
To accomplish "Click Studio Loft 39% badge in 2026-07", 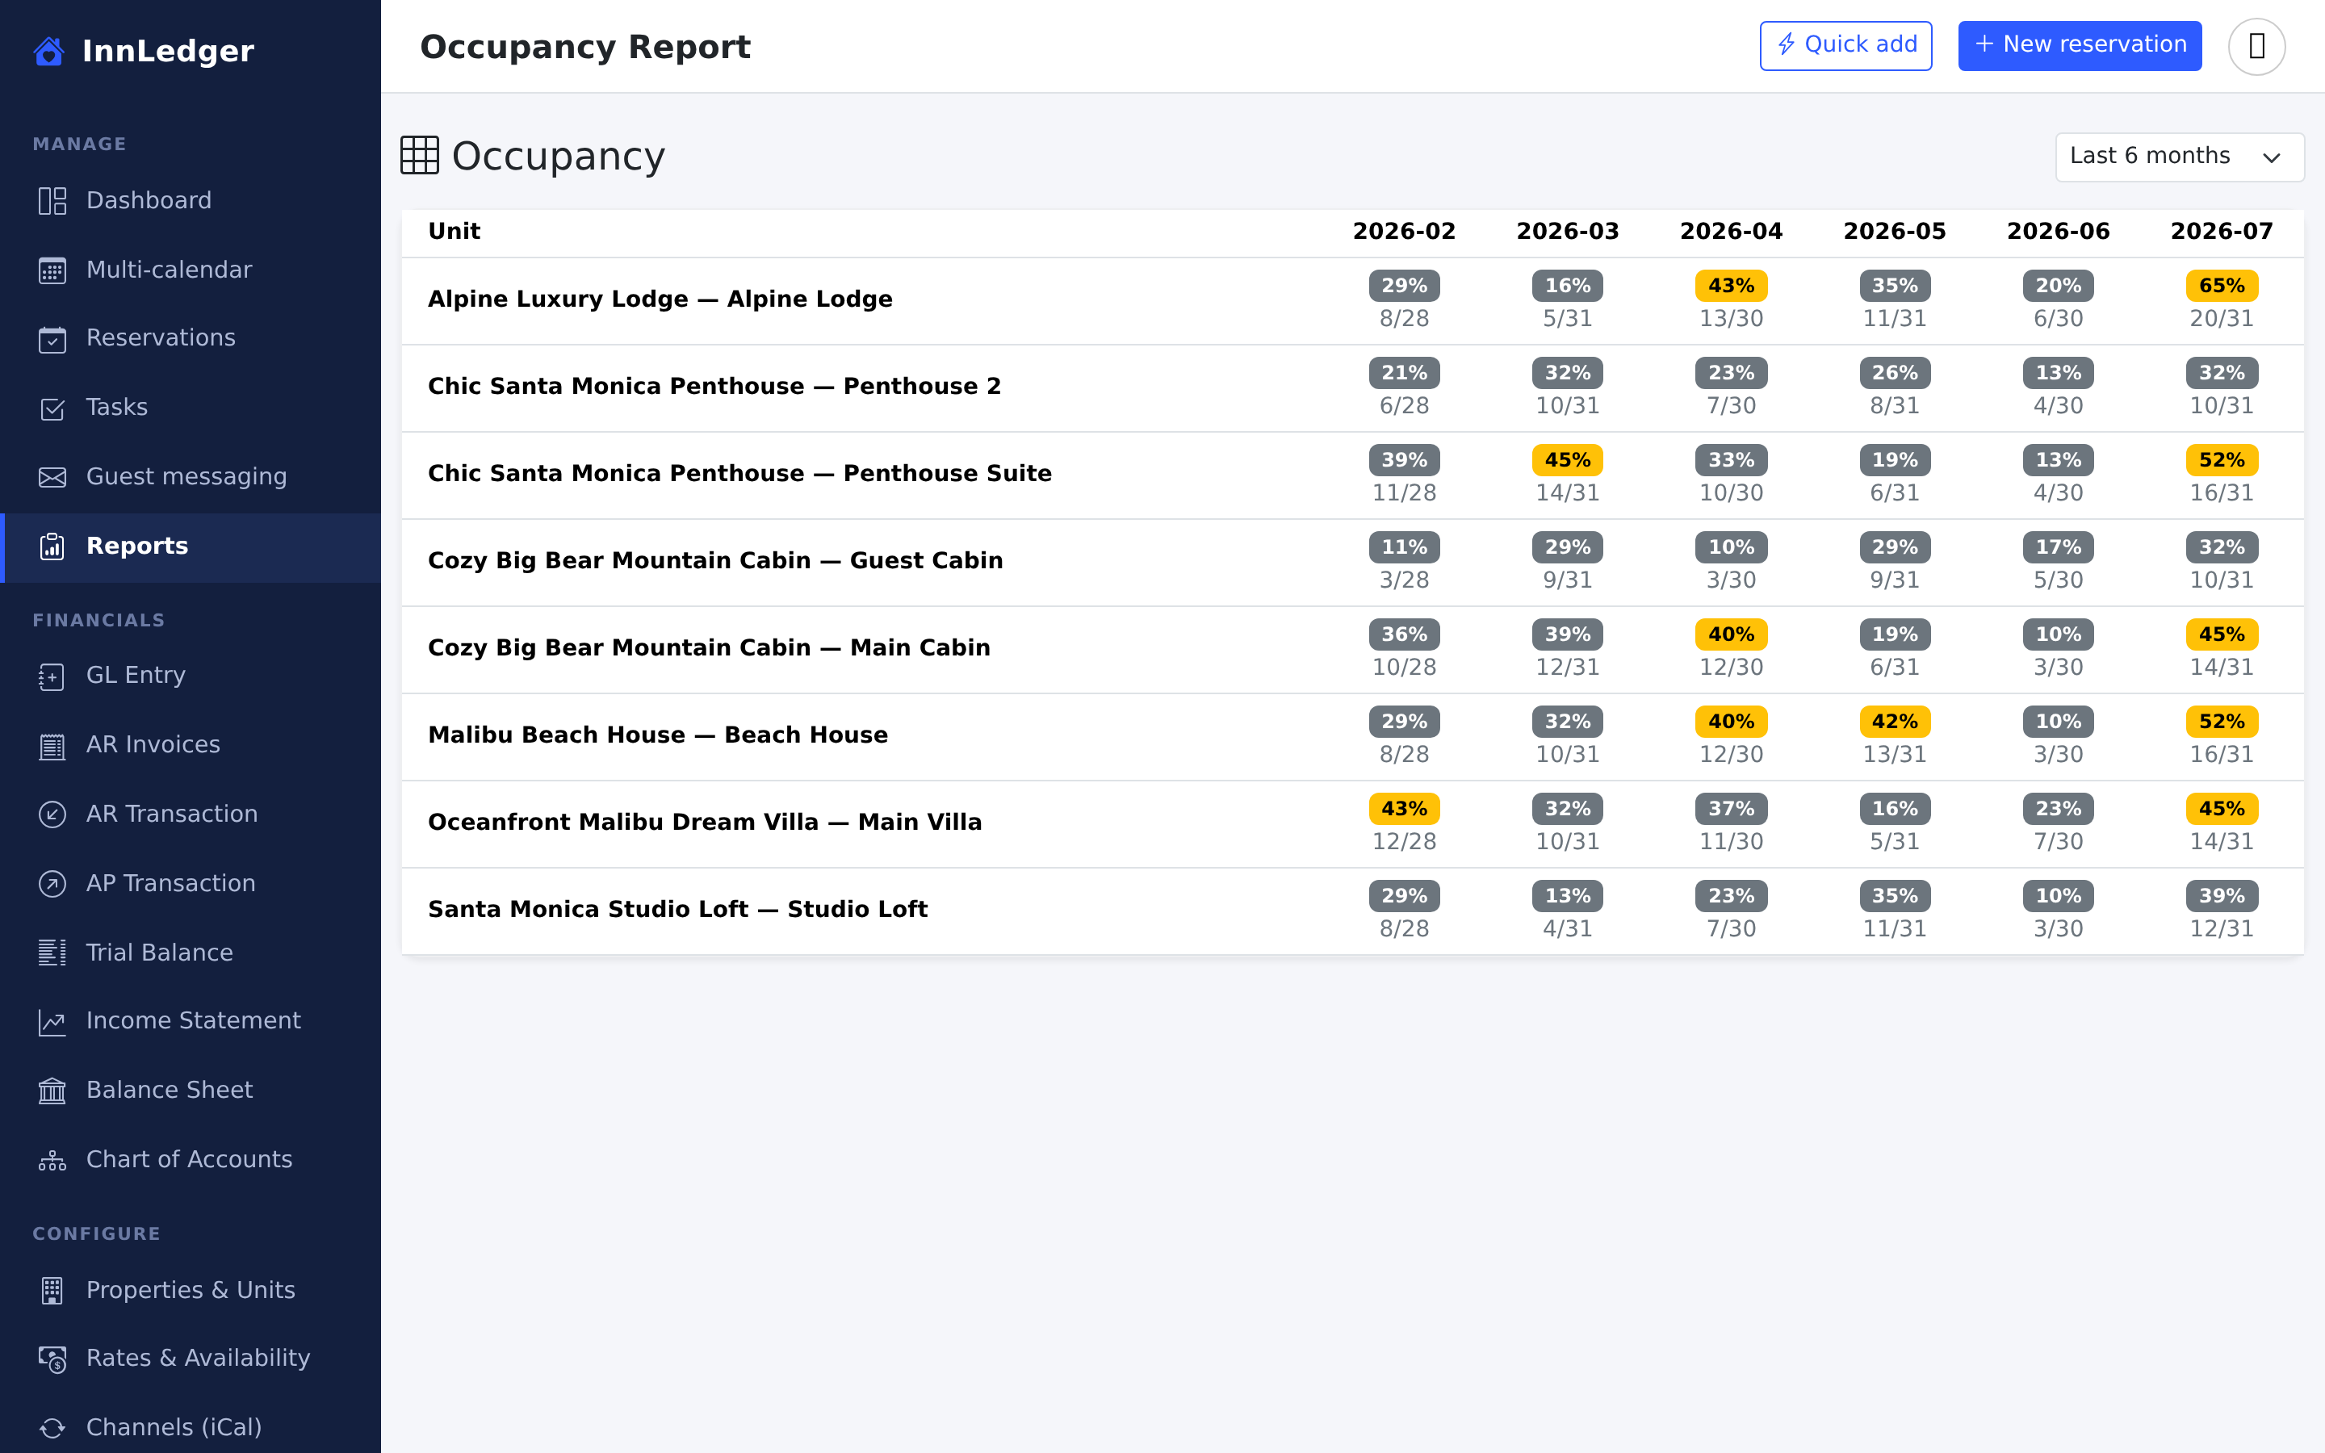I will tap(2221, 896).
